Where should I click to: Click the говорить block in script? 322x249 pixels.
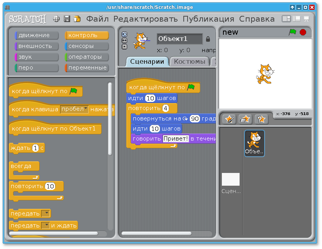pos(173,139)
